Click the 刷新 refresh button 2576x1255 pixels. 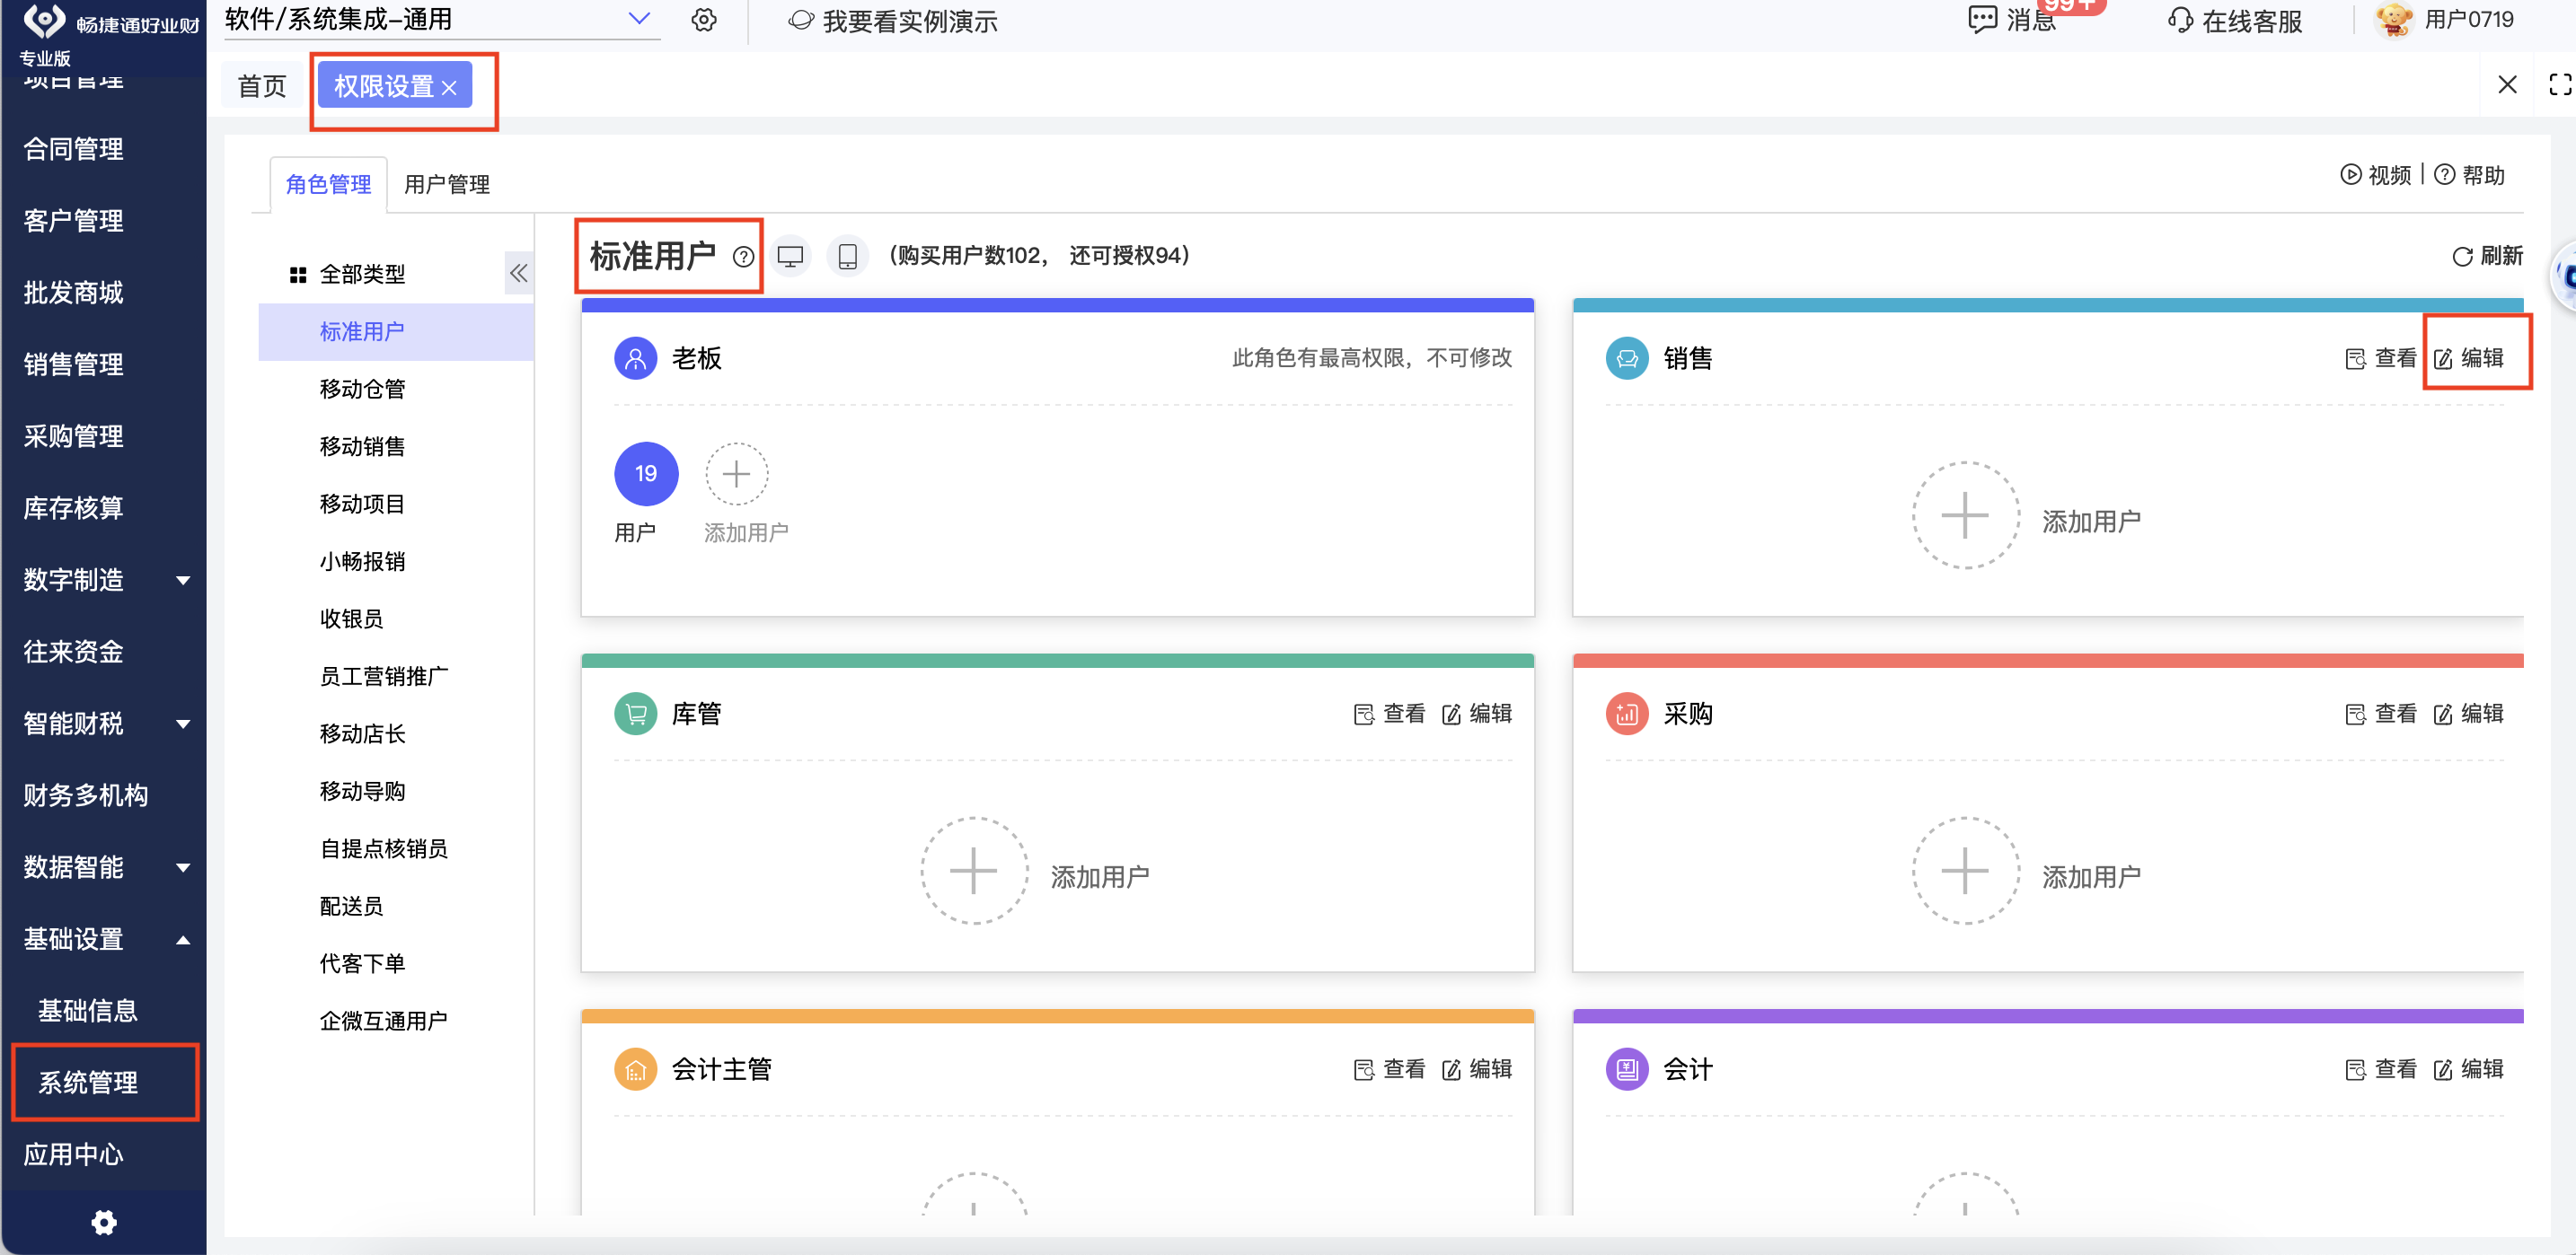coord(2487,256)
